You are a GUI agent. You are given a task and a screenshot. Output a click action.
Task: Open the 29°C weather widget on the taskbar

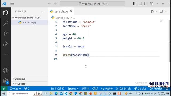pos(129,94)
